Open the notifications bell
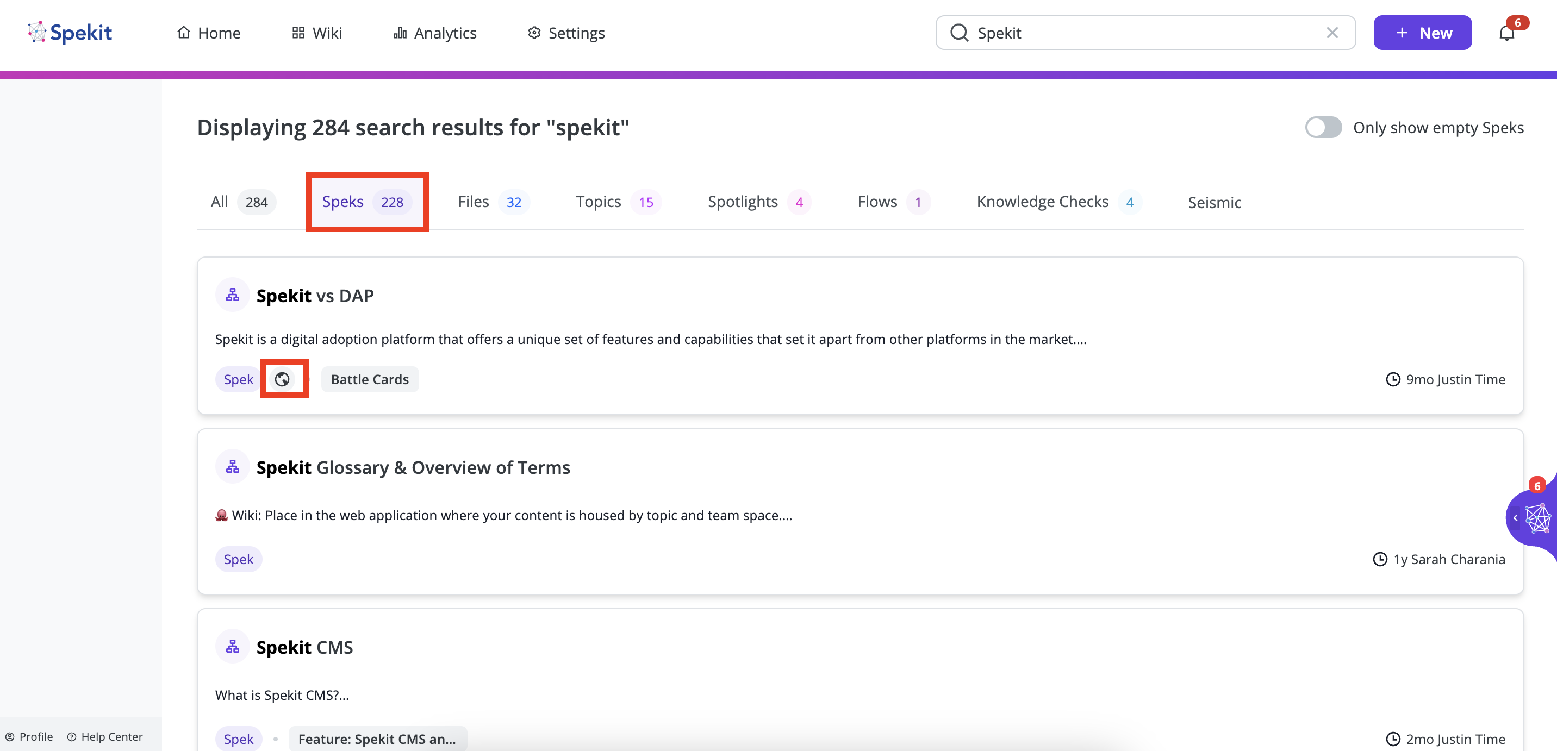1557x751 pixels. point(1506,33)
